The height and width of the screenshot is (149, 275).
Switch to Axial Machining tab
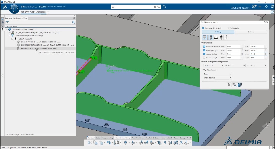138,138
